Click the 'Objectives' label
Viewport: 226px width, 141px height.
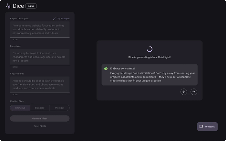pos(15,46)
